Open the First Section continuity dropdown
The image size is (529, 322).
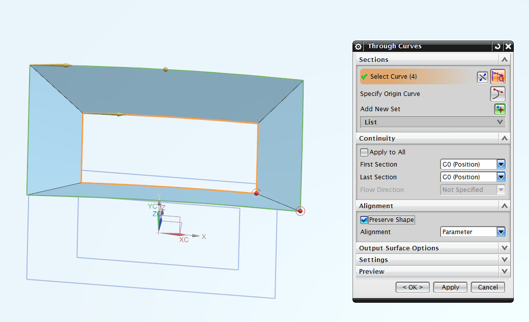tap(473, 165)
